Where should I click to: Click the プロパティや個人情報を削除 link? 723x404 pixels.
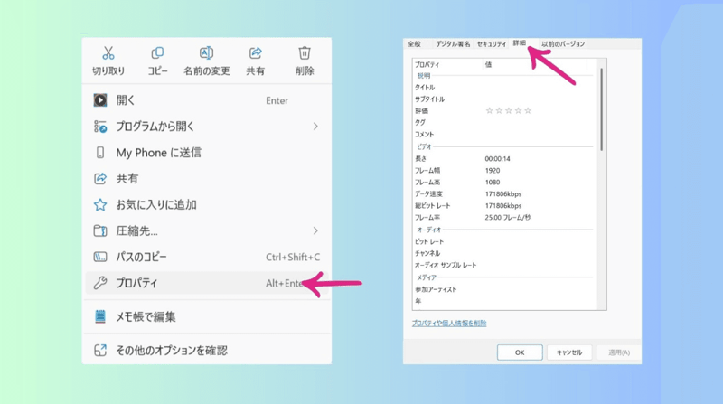tap(449, 323)
